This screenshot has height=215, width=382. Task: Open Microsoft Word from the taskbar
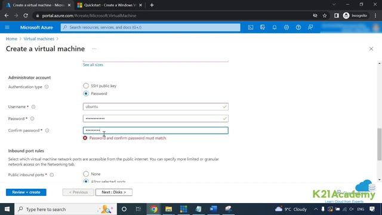point(213,209)
